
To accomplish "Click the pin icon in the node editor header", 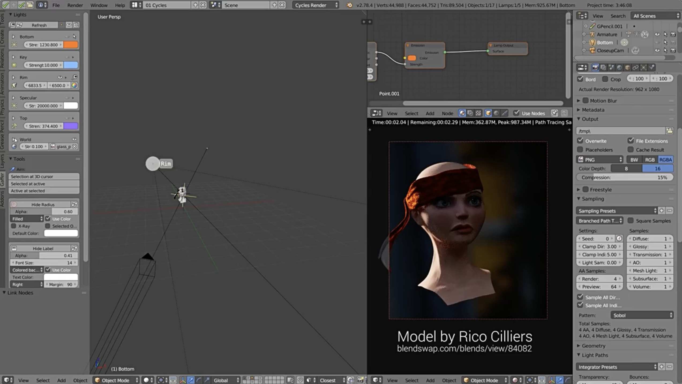I will (554, 113).
